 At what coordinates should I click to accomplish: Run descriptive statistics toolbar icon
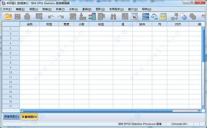pyautogui.click(x=101, y=16)
